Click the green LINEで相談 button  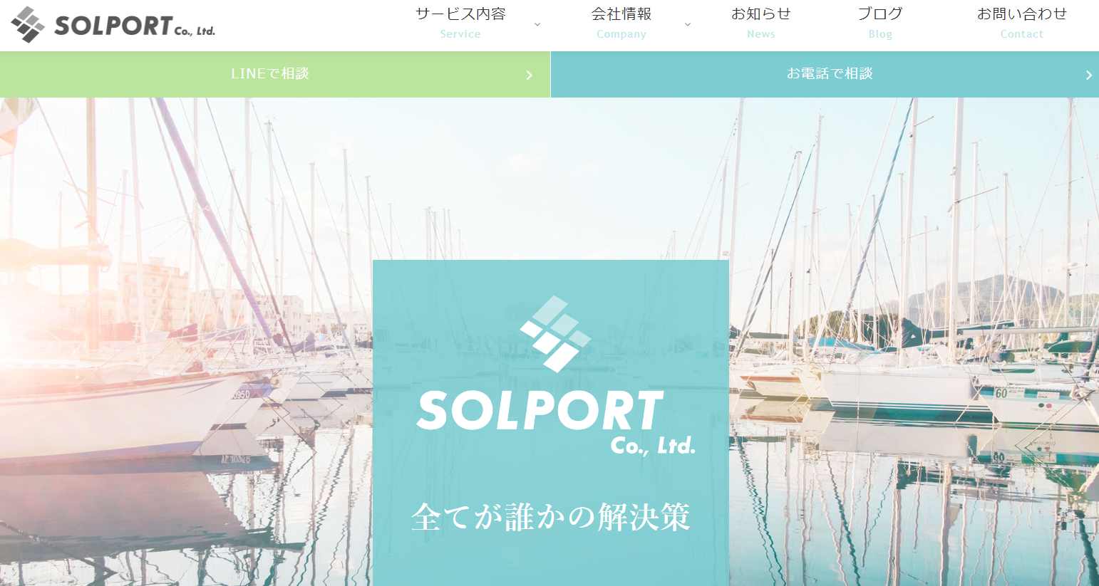point(275,74)
